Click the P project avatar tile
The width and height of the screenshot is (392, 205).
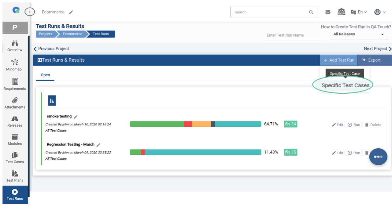tap(15, 28)
